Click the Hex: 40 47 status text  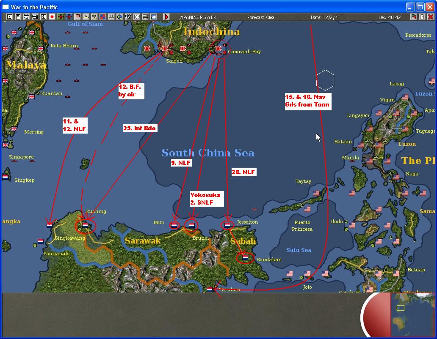pos(390,17)
